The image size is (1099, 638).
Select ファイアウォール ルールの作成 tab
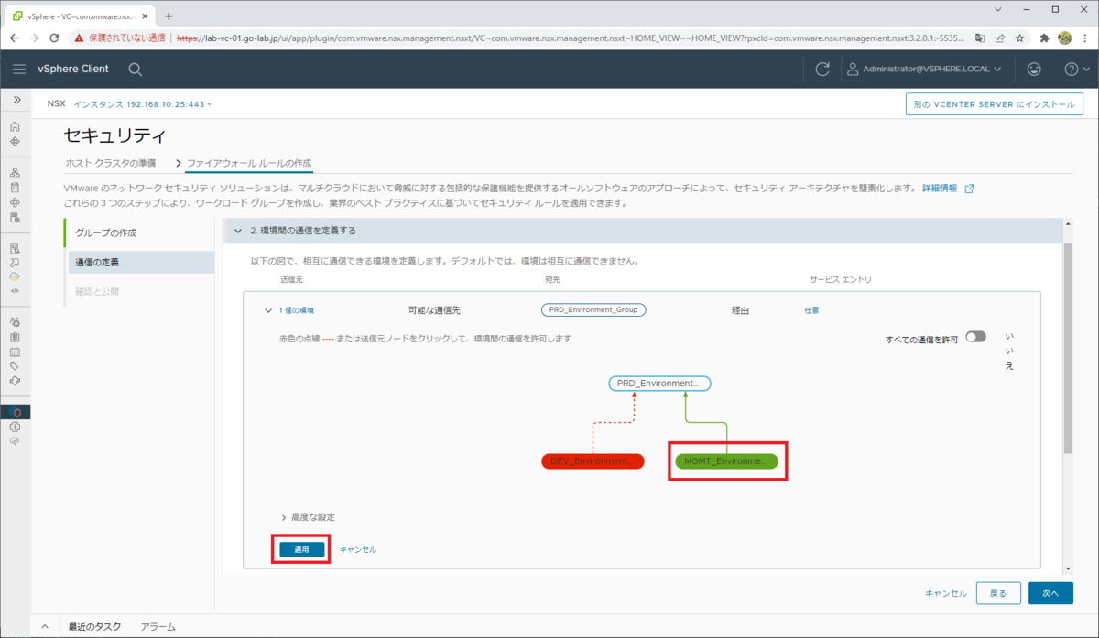coord(249,163)
